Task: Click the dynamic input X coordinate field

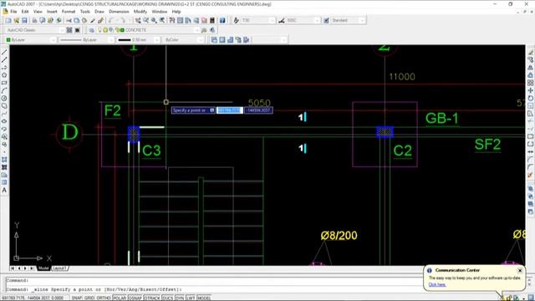Action: [230, 110]
